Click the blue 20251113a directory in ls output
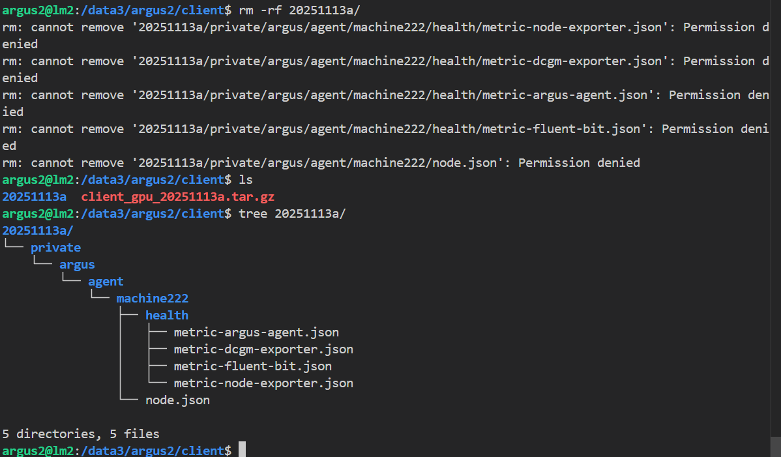The image size is (781, 457). tap(34, 197)
